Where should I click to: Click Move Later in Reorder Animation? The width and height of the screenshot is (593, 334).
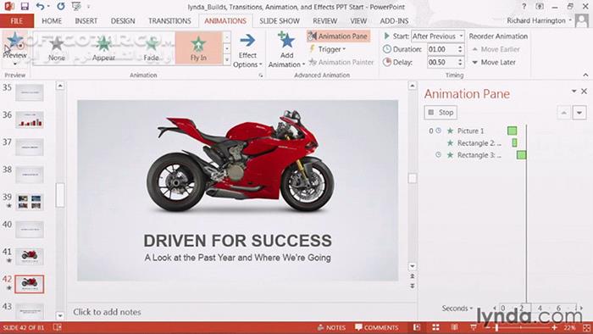coord(494,62)
